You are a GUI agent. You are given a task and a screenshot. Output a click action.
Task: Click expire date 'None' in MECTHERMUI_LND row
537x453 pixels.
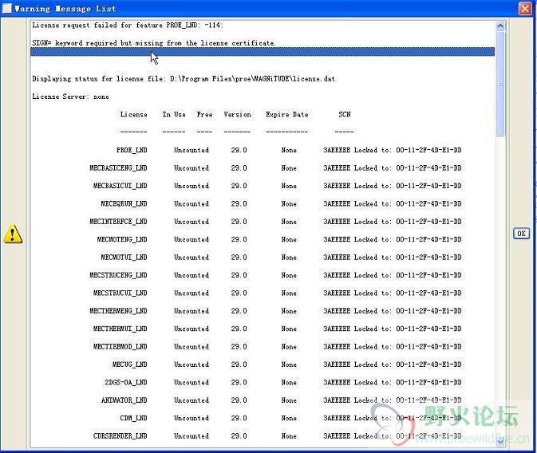pyautogui.click(x=289, y=329)
